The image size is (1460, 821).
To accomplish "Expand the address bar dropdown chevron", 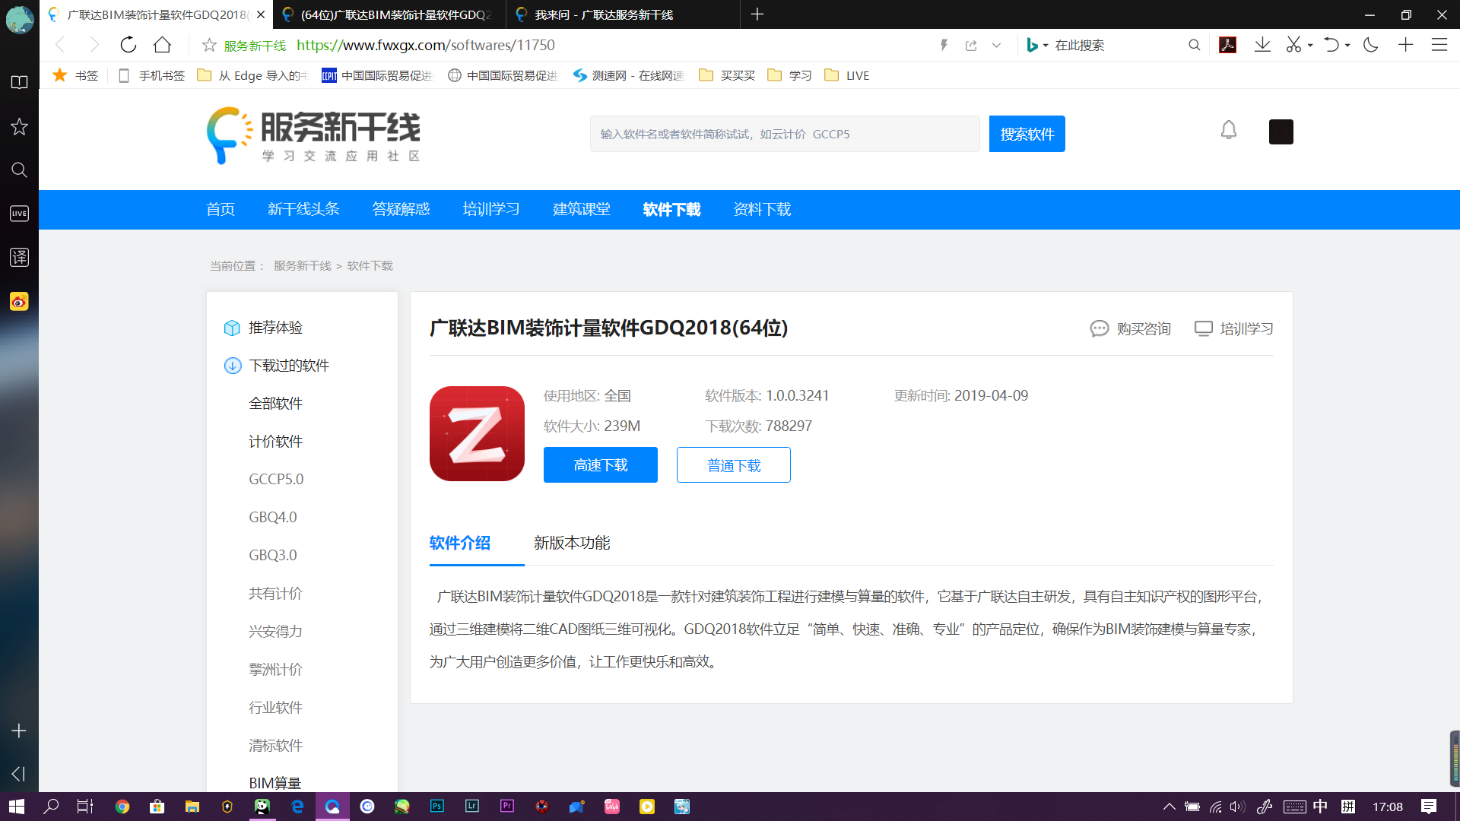I will click(996, 46).
